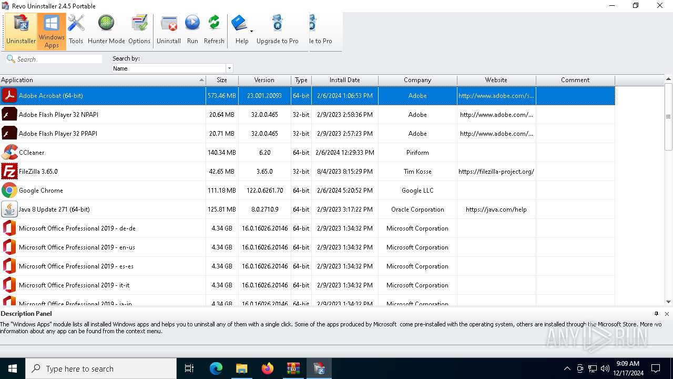Image resolution: width=673 pixels, height=379 pixels.
Task: Select Adobe Flash Player 32 PPAPI icon
Action: click(x=9, y=134)
